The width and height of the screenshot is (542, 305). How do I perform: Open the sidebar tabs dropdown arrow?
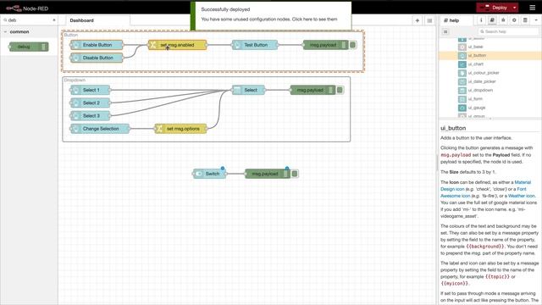pyautogui.click(x=536, y=20)
